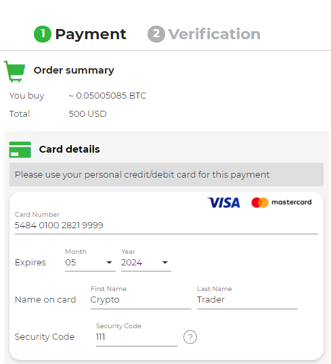331x364 pixels.
Task: Click the 0.05005085 BTC amount
Action: pyautogui.click(x=108, y=96)
